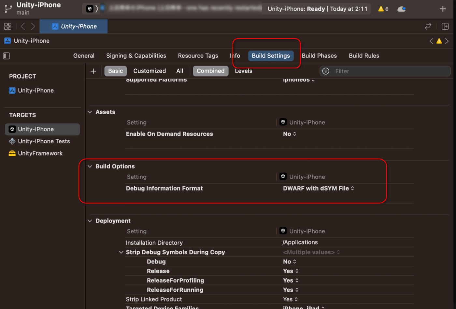The height and width of the screenshot is (309, 456).
Task: Open the related items grid icon
Action: point(8,26)
